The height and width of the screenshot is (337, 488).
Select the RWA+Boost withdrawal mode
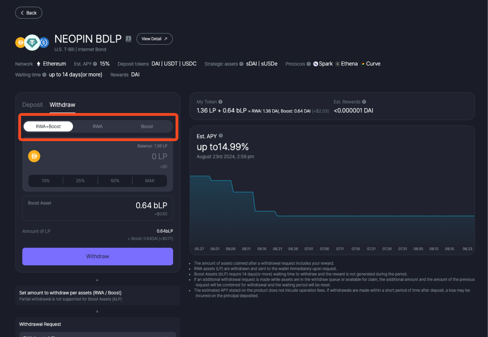tap(48, 126)
